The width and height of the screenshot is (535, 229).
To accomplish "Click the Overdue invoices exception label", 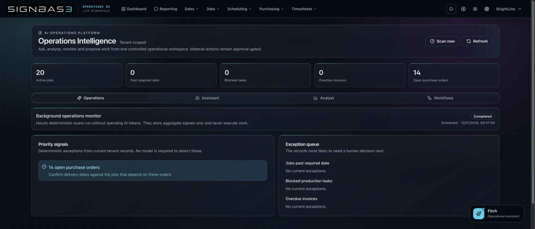I will [301, 199].
